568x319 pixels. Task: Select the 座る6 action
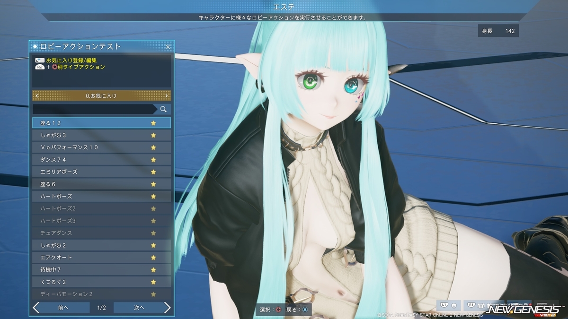pyautogui.click(x=101, y=184)
